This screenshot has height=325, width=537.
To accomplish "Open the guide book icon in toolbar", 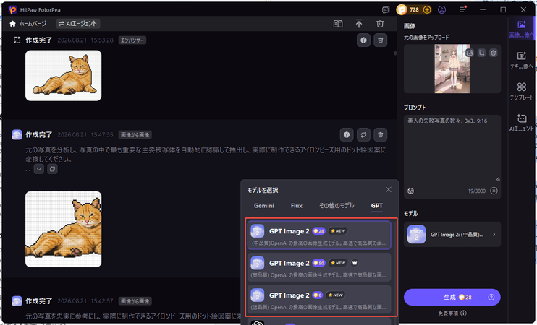I will (x=338, y=24).
